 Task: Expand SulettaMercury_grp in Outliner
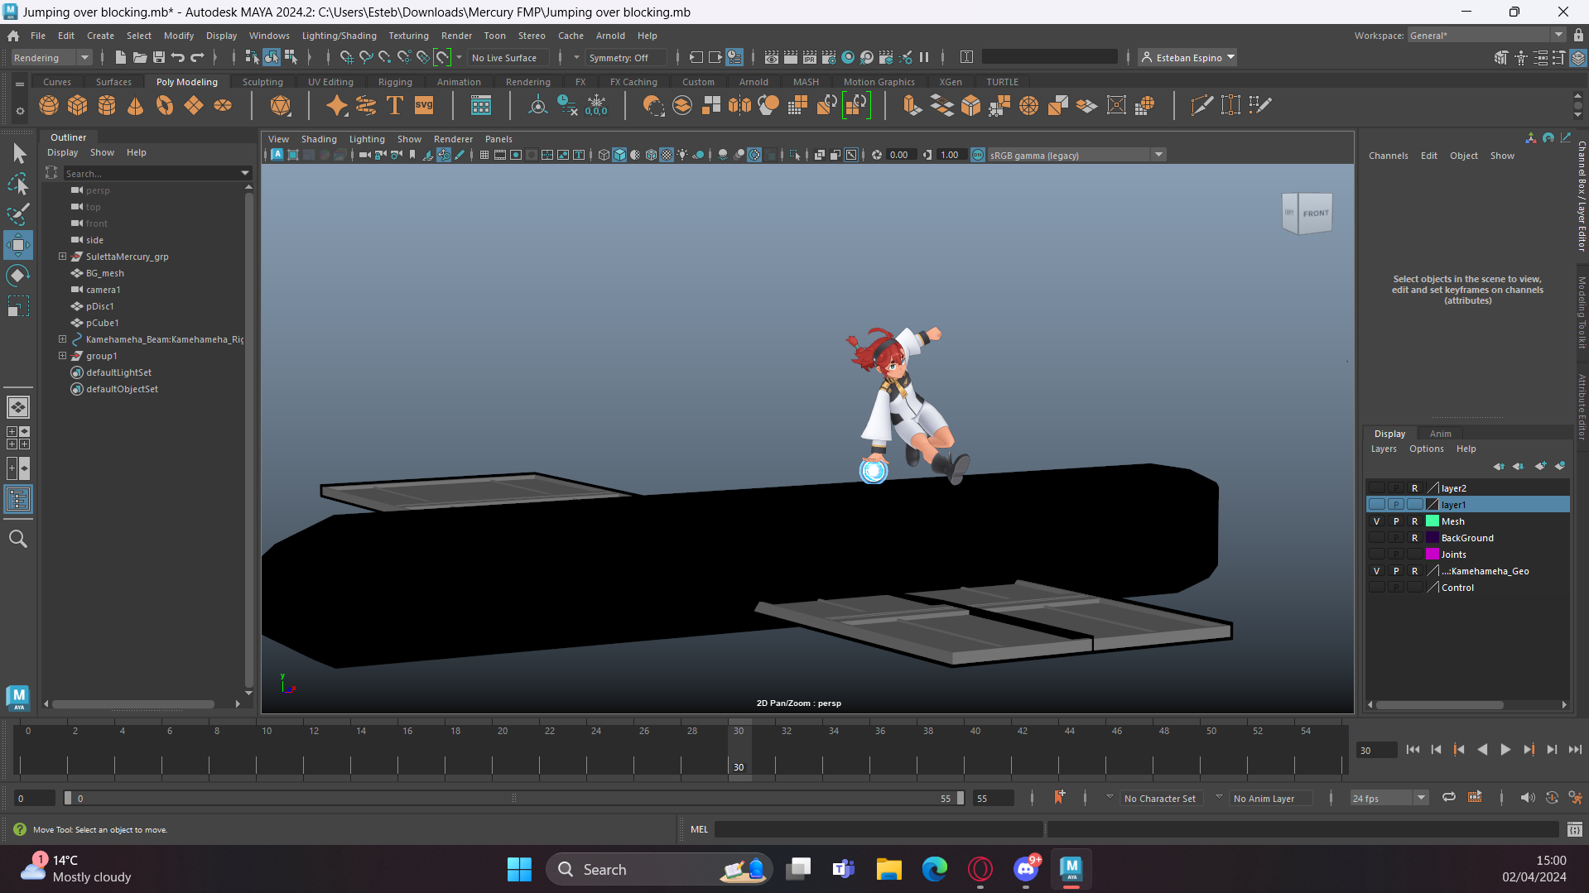coord(62,257)
